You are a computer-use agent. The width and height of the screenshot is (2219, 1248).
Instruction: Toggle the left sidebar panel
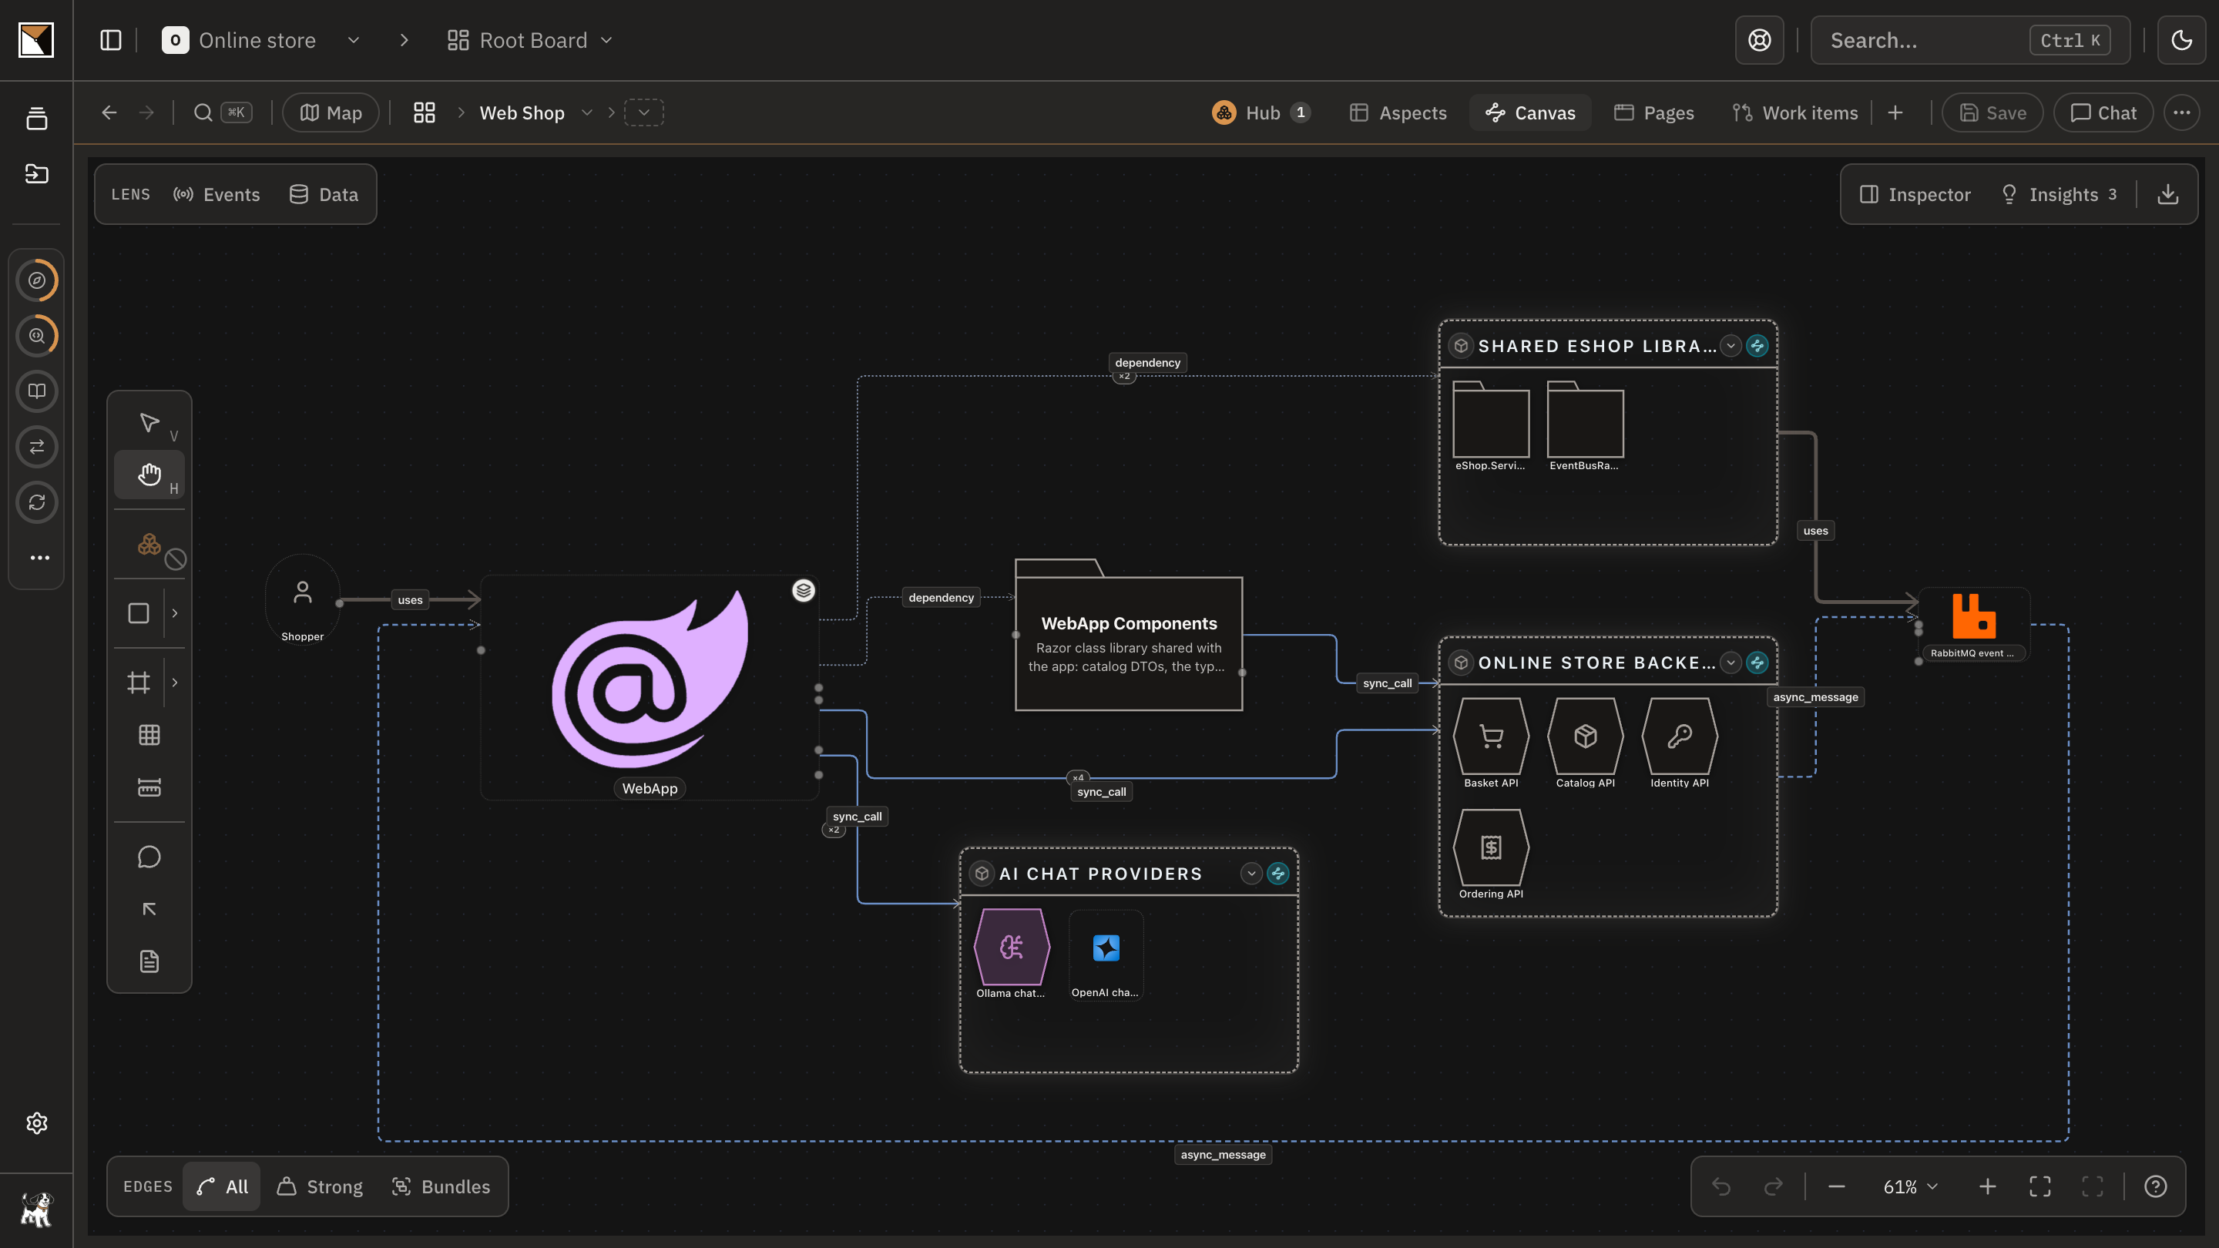(x=111, y=41)
